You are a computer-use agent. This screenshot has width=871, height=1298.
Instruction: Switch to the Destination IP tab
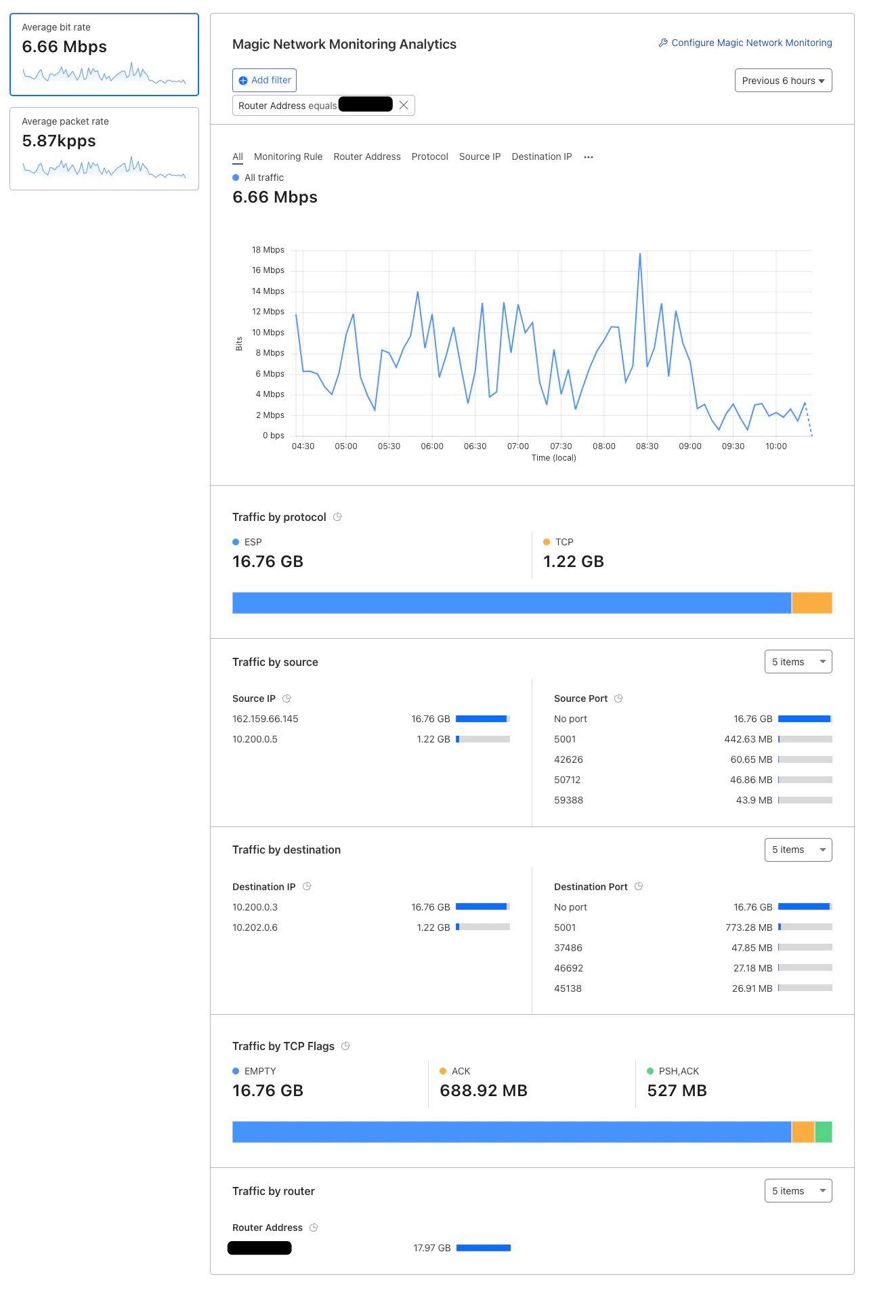pyautogui.click(x=542, y=156)
